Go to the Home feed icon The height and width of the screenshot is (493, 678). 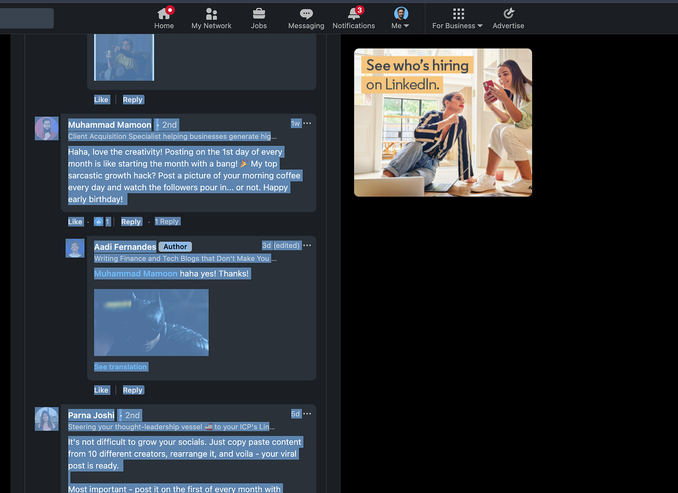(164, 18)
